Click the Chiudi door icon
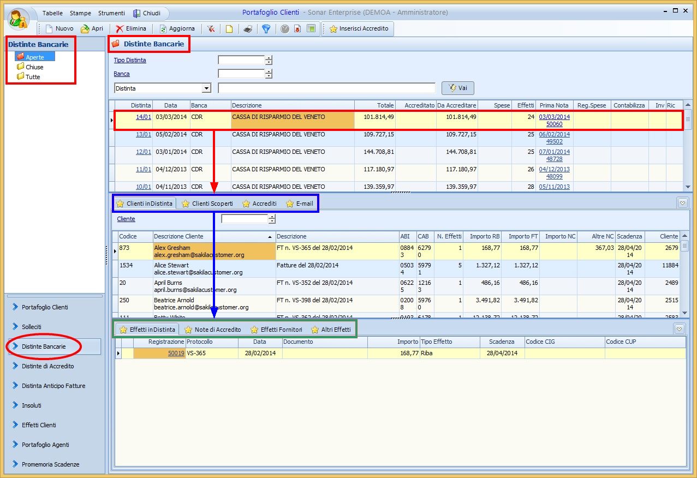Image resolution: width=697 pixels, height=478 pixels. [137, 13]
